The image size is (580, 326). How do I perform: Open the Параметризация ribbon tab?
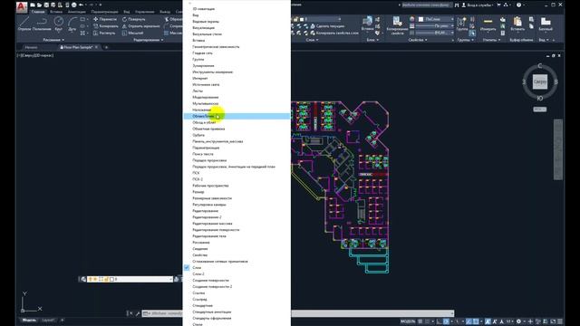(x=104, y=12)
